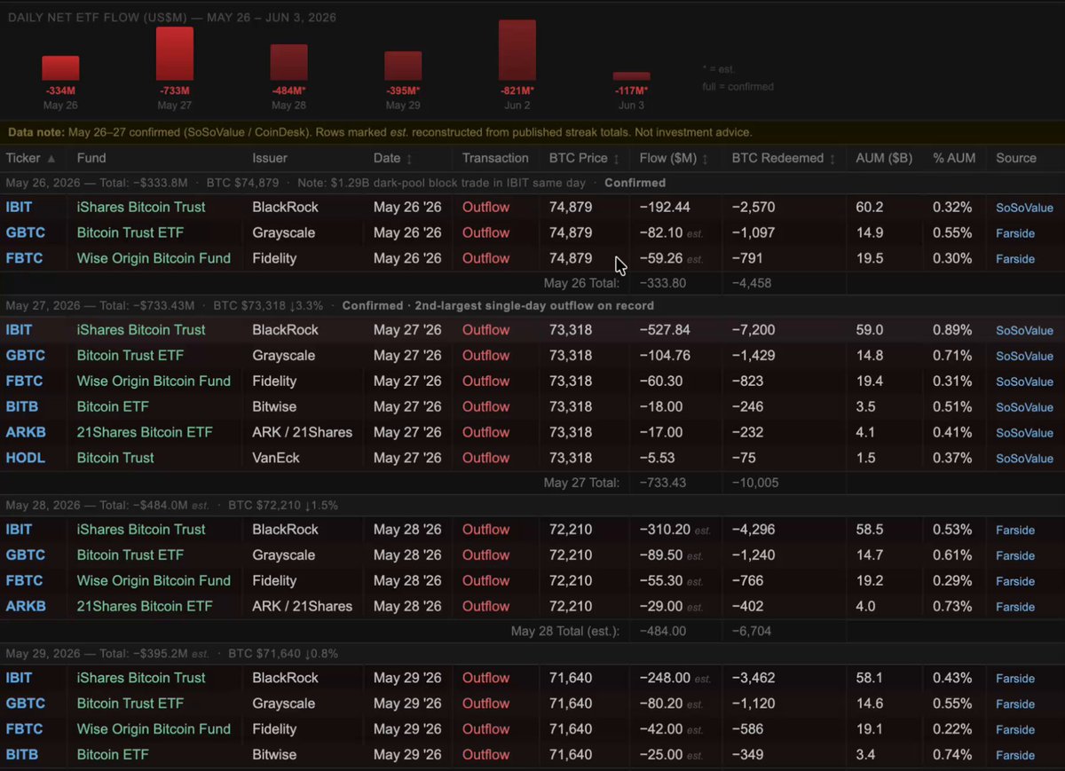Image resolution: width=1065 pixels, height=771 pixels.
Task: Select BTC redeemed value −7,200
Action: (753, 329)
